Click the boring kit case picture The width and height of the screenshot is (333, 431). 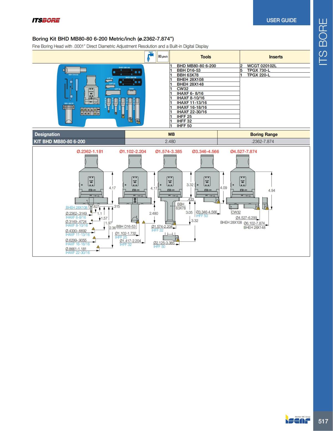(102, 95)
